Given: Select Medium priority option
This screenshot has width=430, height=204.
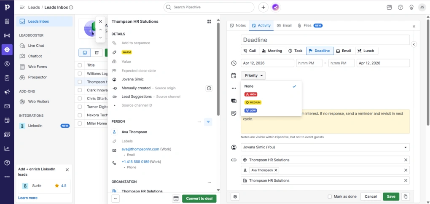Looking at the screenshot, I should click(x=253, y=102).
